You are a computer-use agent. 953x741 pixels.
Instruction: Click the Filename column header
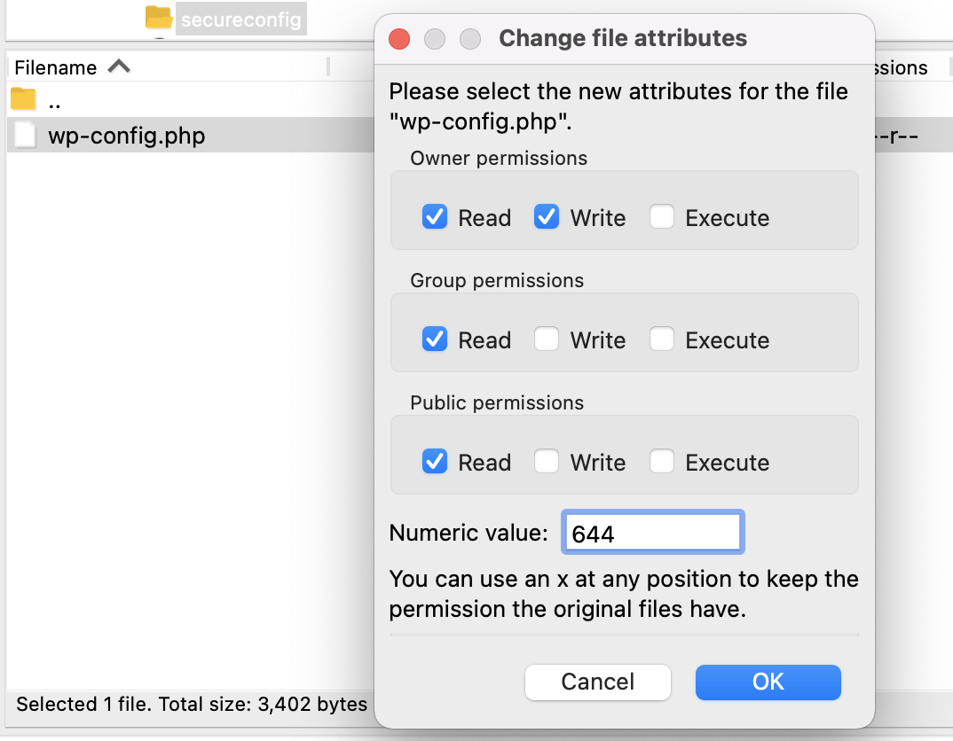tap(55, 66)
